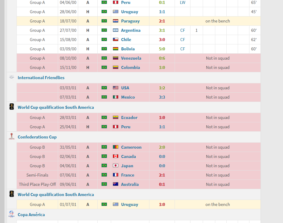
Task: Click the World Cup qualification link above the 01/07/01 Uruguay match
Action: (x=56, y=195)
